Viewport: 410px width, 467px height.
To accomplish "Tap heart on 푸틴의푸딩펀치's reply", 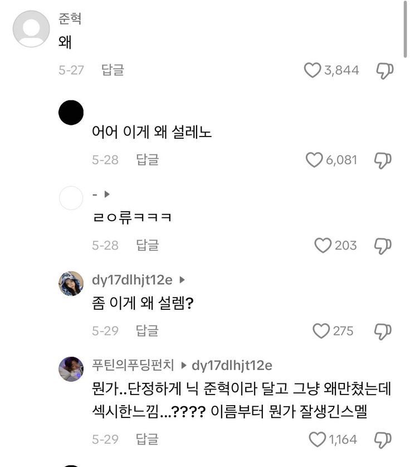I will pos(317,440).
